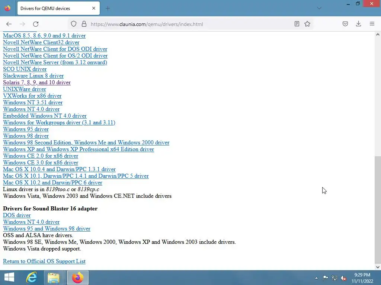Viewport: 381px width, 285px height.
Task: Open the Windows NT 3.51 driver link
Action: [33, 102]
